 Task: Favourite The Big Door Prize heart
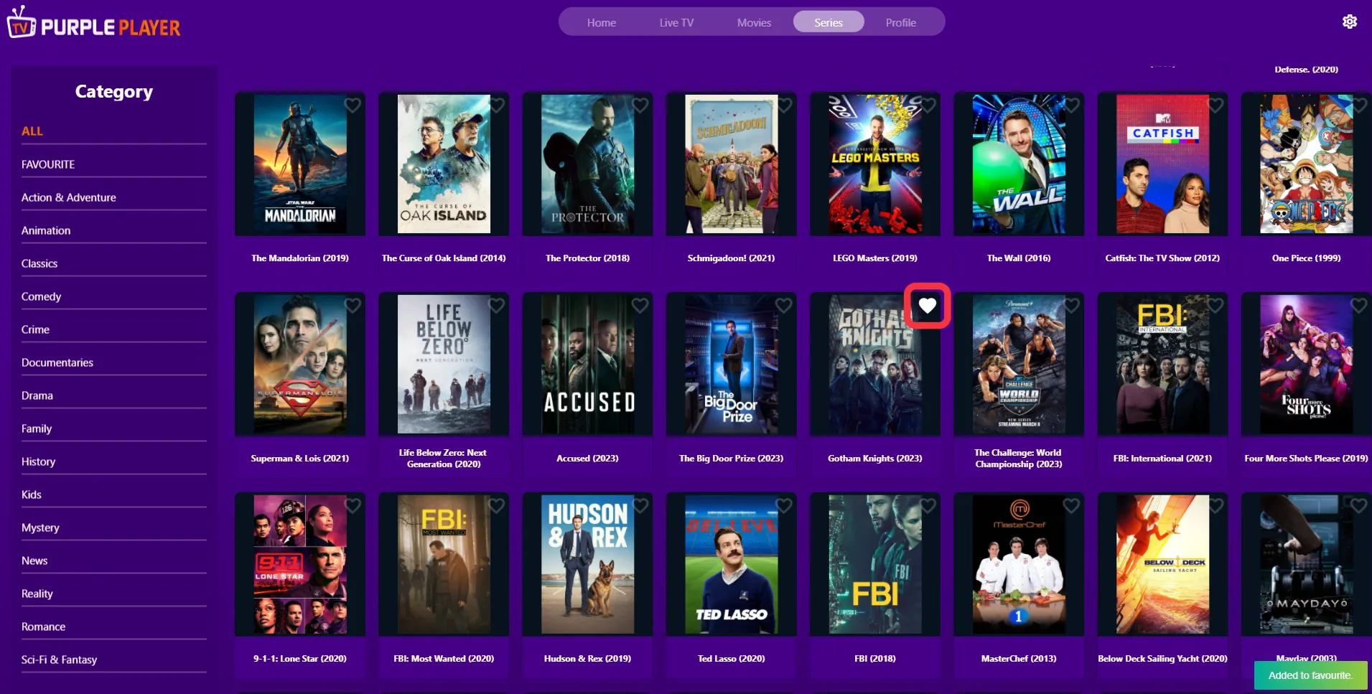pos(783,306)
